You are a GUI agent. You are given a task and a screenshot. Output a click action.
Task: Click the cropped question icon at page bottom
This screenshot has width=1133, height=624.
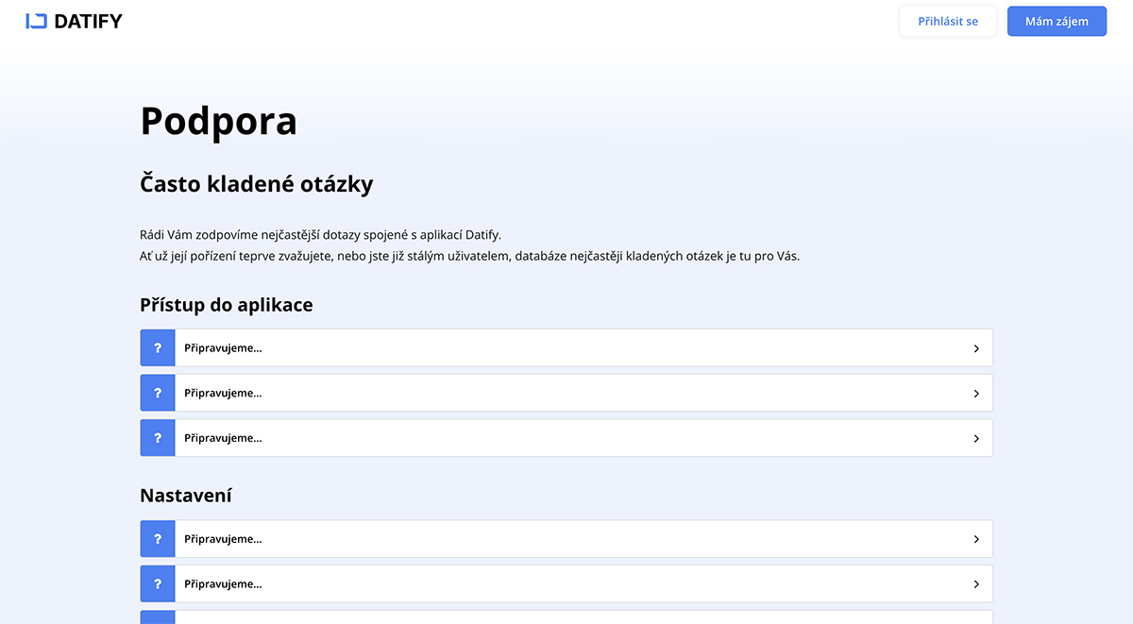[157, 618]
